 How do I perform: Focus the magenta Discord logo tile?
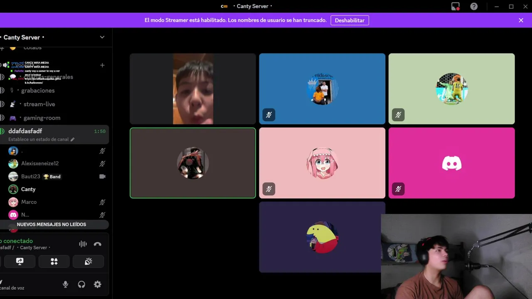pyautogui.click(x=451, y=163)
